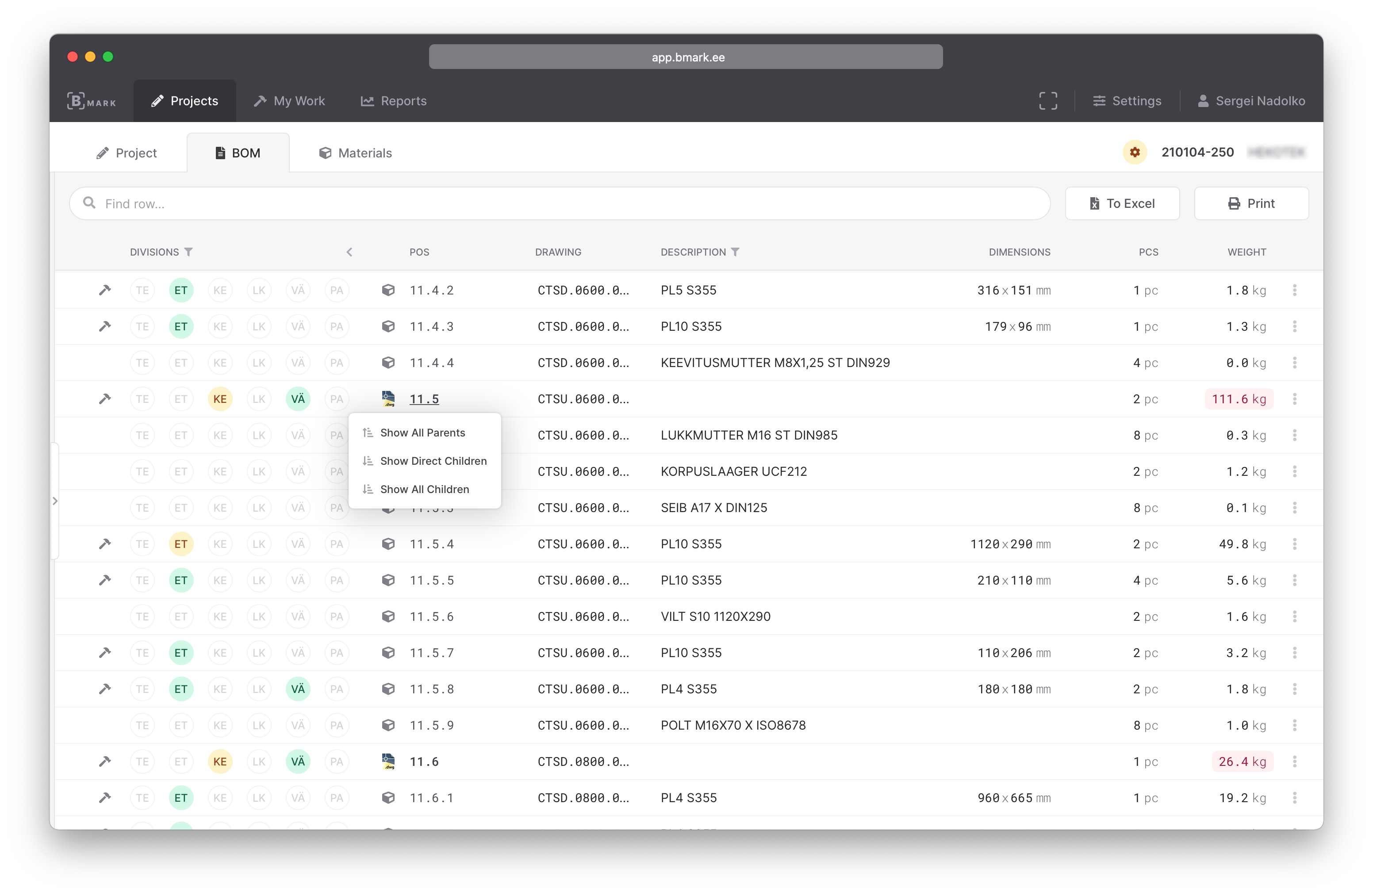Open fullscreen mode via the expand icon
Image resolution: width=1373 pixels, height=895 pixels.
pyautogui.click(x=1047, y=100)
